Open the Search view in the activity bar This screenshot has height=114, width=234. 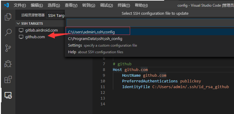8,32
